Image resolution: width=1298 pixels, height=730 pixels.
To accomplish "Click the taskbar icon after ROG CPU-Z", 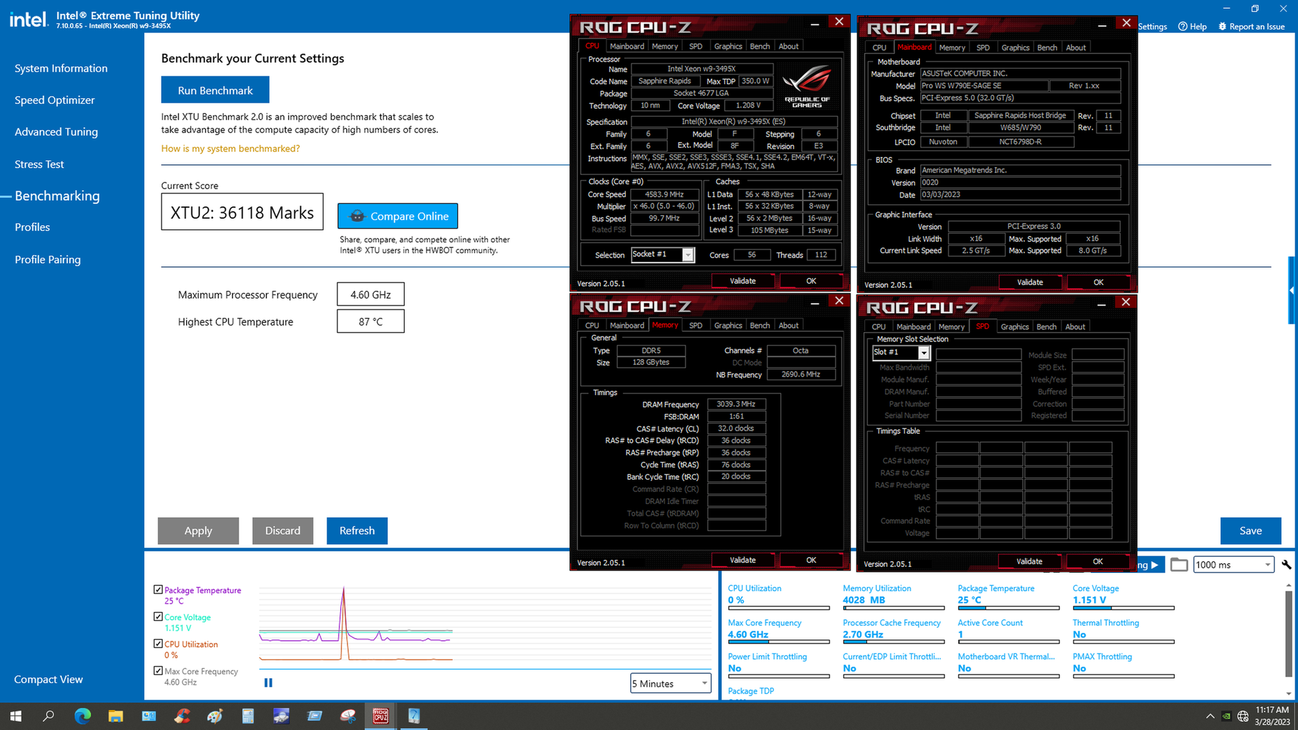I will click(x=414, y=716).
